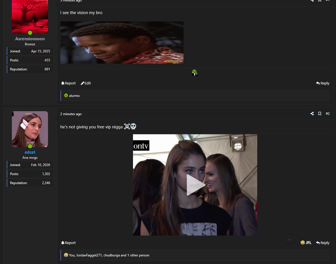This screenshot has width=336, height=264.
Task: Toggle the JFL reaction on second post
Action: (x=306, y=243)
